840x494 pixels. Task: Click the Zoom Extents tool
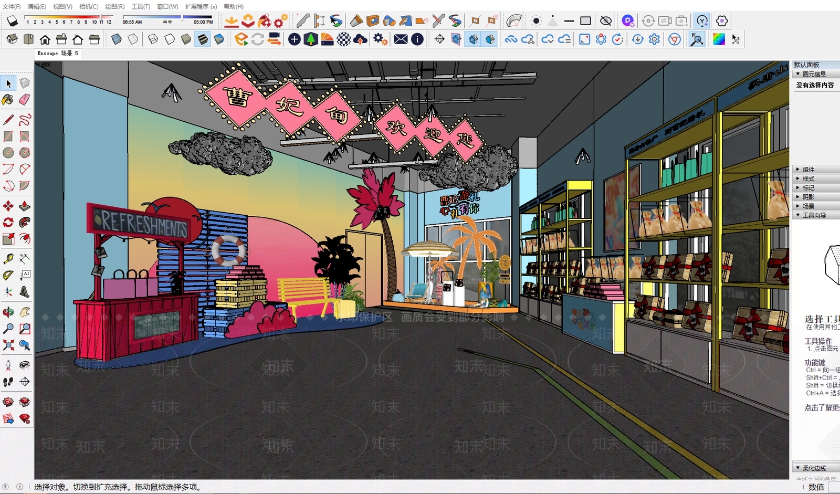(x=8, y=345)
